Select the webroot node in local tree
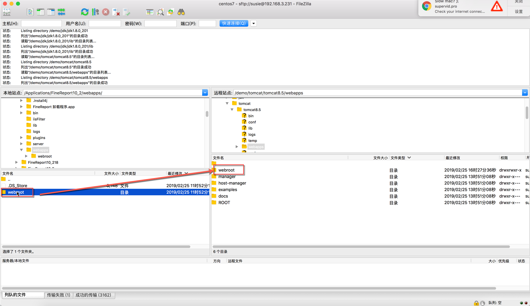This screenshot has height=306, width=530. click(45, 156)
